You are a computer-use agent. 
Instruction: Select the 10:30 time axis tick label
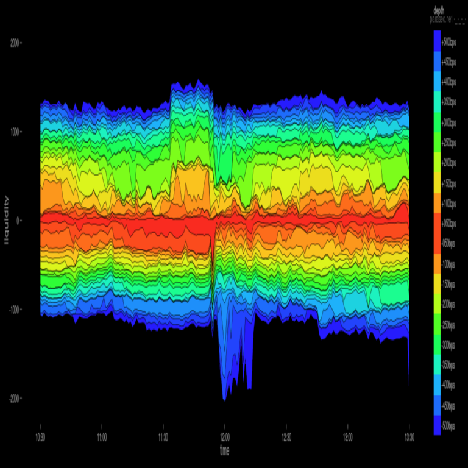click(40, 437)
